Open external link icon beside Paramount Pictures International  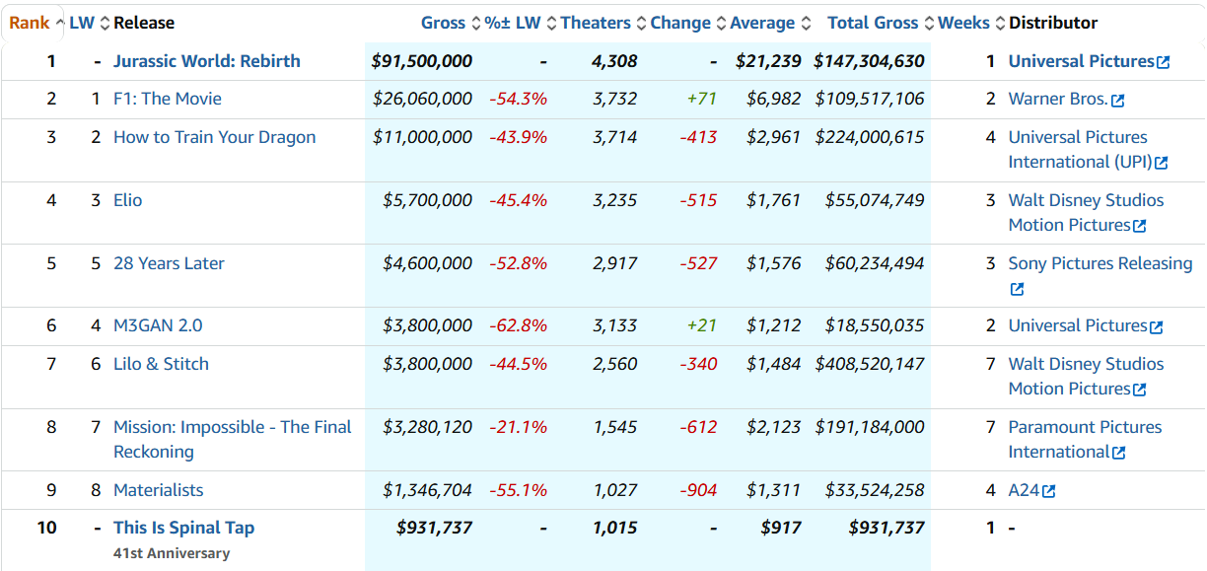[x=1119, y=453]
